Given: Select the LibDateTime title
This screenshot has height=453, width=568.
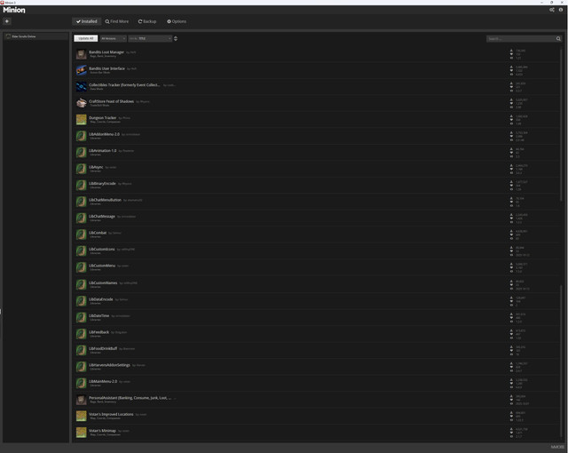Looking at the screenshot, I should point(99,315).
